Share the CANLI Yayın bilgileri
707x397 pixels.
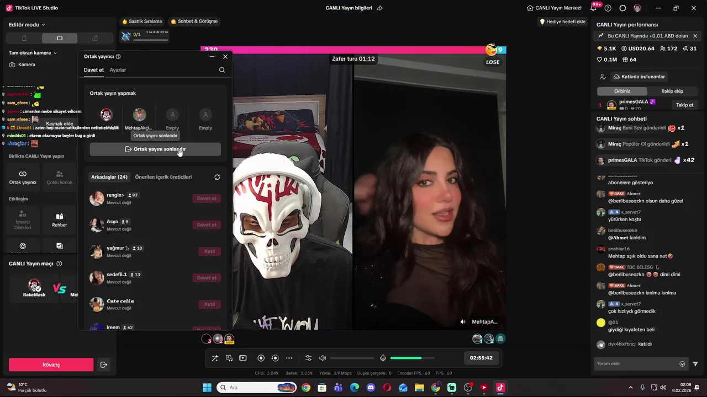[x=380, y=8]
